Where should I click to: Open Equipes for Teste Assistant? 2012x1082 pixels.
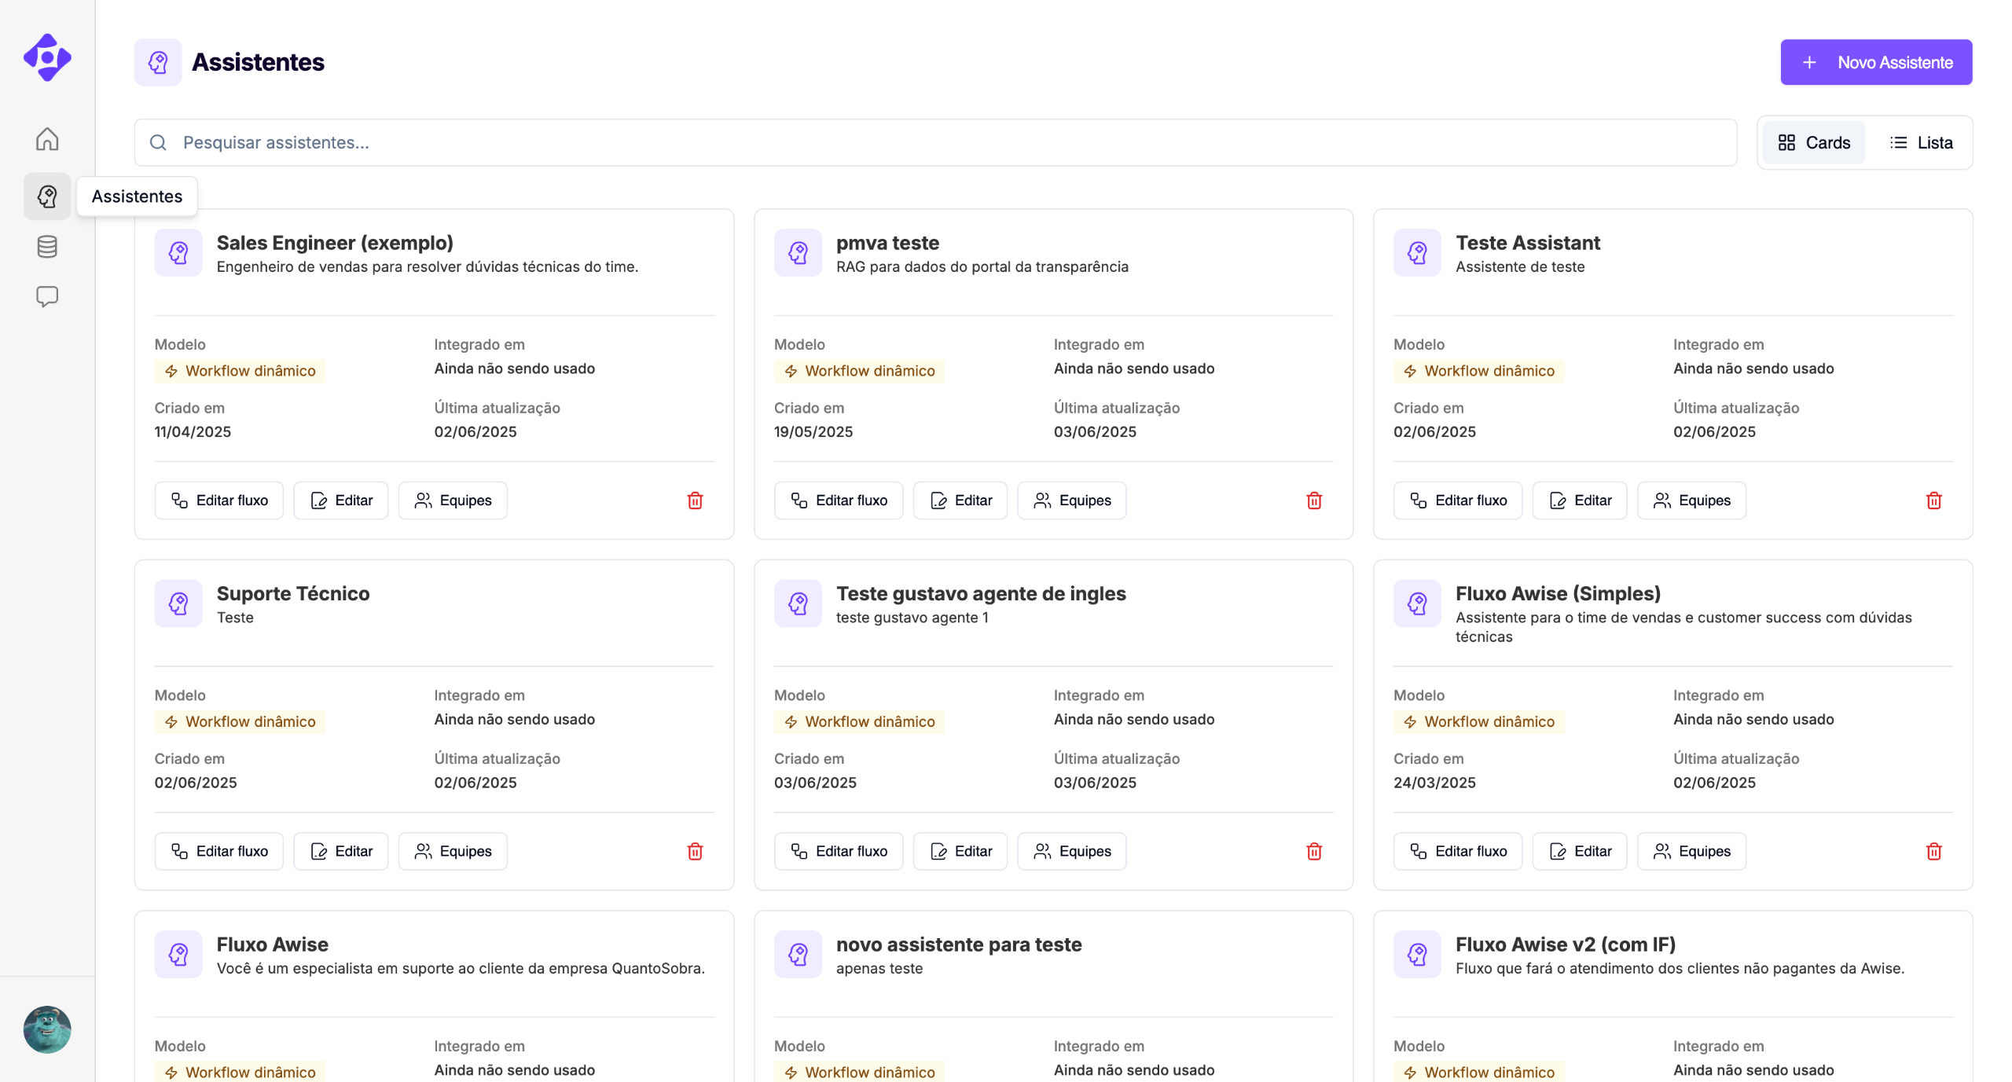(x=1691, y=501)
